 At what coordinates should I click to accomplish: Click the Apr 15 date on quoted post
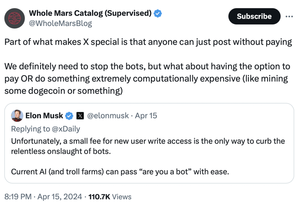click(146, 116)
